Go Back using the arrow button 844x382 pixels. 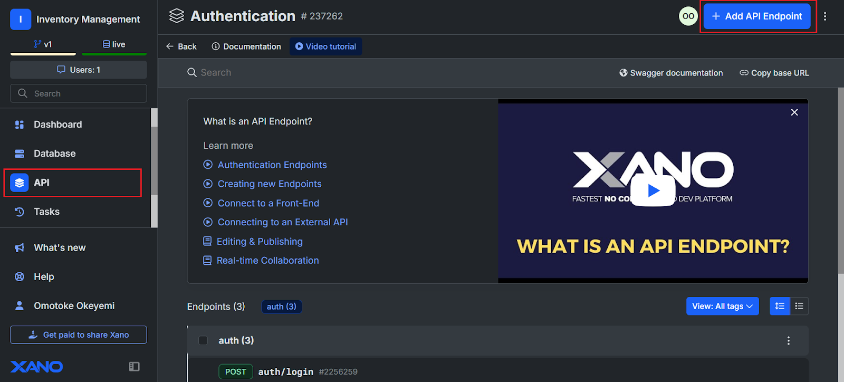(x=181, y=46)
